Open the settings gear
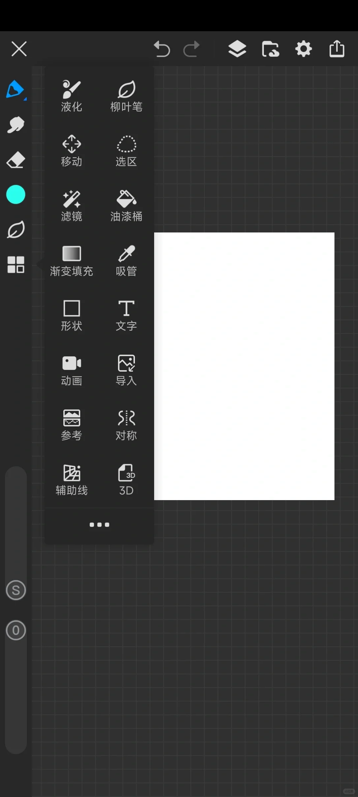This screenshot has height=797, width=358. [x=304, y=49]
